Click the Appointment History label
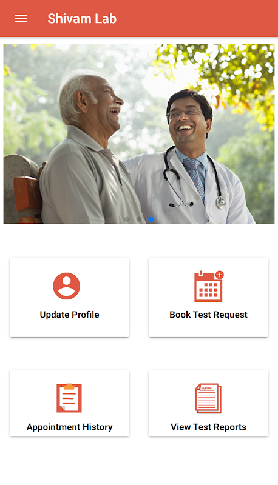 [x=69, y=427]
